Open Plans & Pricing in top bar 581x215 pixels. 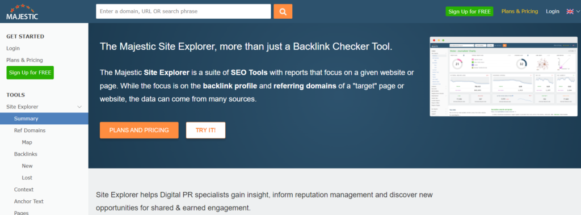[520, 11]
